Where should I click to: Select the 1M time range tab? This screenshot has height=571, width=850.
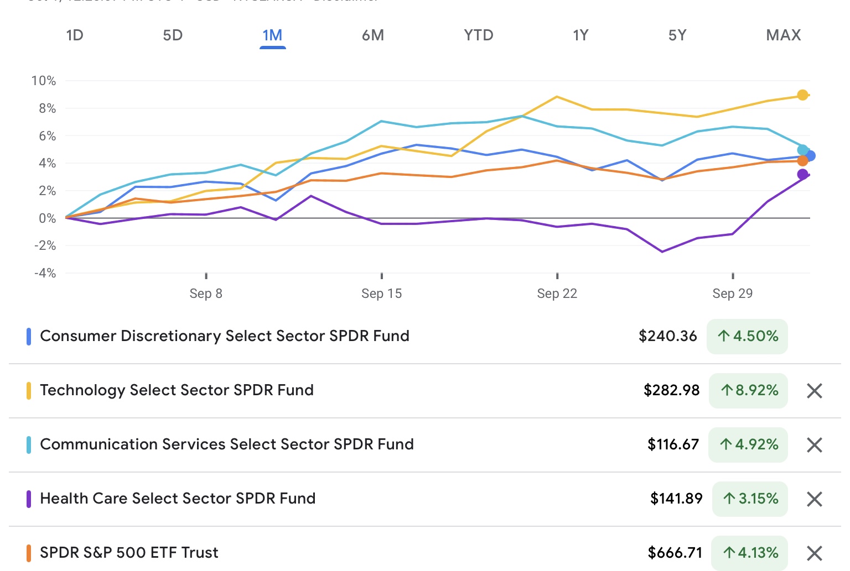tap(272, 35)
